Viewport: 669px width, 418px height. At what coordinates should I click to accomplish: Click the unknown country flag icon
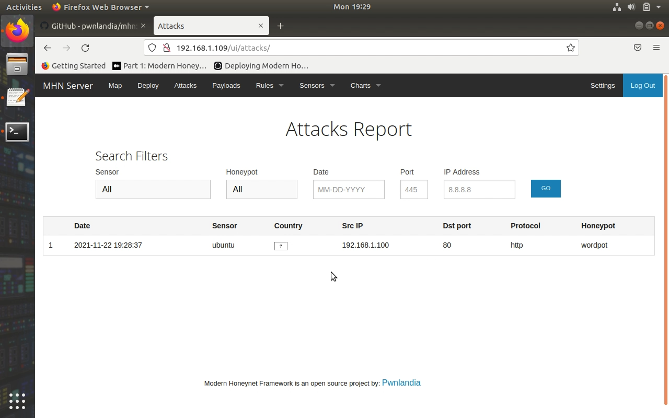coord(281,246)
